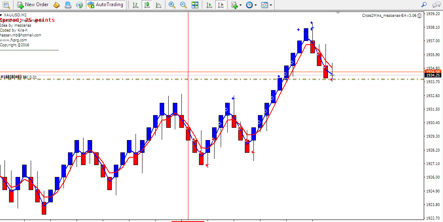Expand the indicators list dropdown arrow
This screenshot has width=443, height=222.
[x=241, y=5]
